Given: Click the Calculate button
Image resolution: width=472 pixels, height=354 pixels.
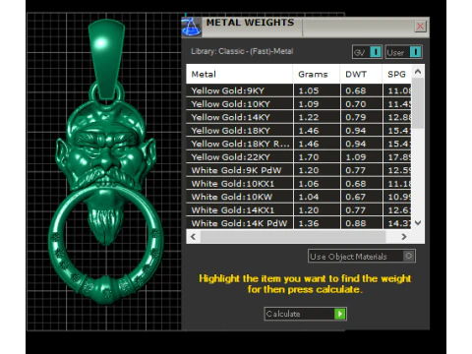Looking at the screenshot, I should 305,314.
